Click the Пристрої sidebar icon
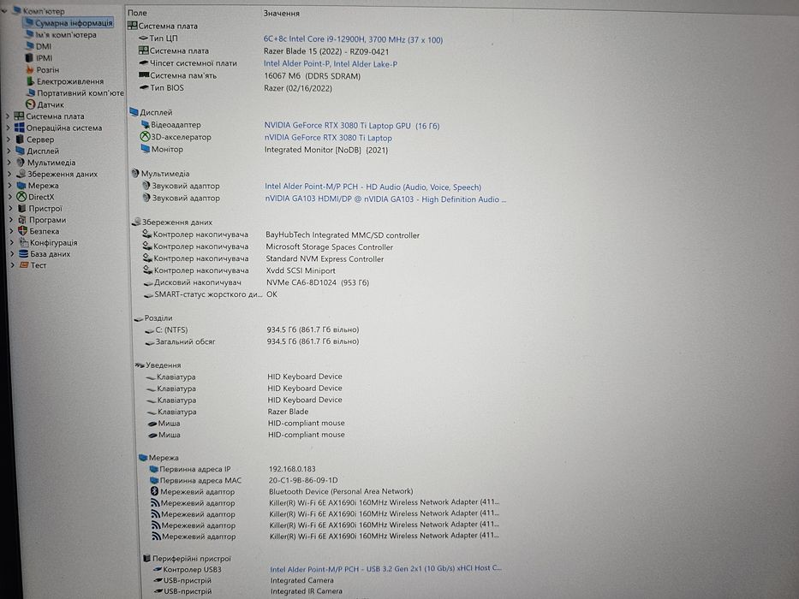Screen dimensions: 799x599 (22, 208)
